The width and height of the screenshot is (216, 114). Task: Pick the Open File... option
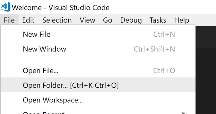tap(40, 71)
